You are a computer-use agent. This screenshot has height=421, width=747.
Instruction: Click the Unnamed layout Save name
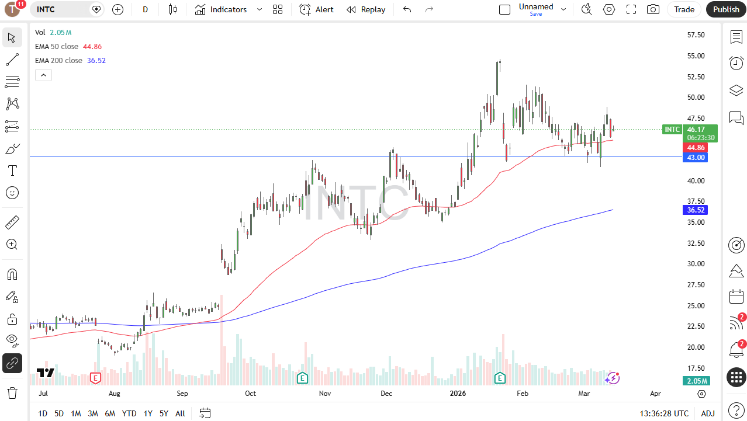[x=536, y=9]
